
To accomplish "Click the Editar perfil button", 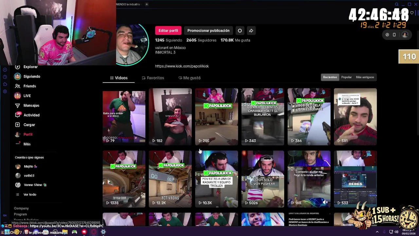I will tap(168, 30).
